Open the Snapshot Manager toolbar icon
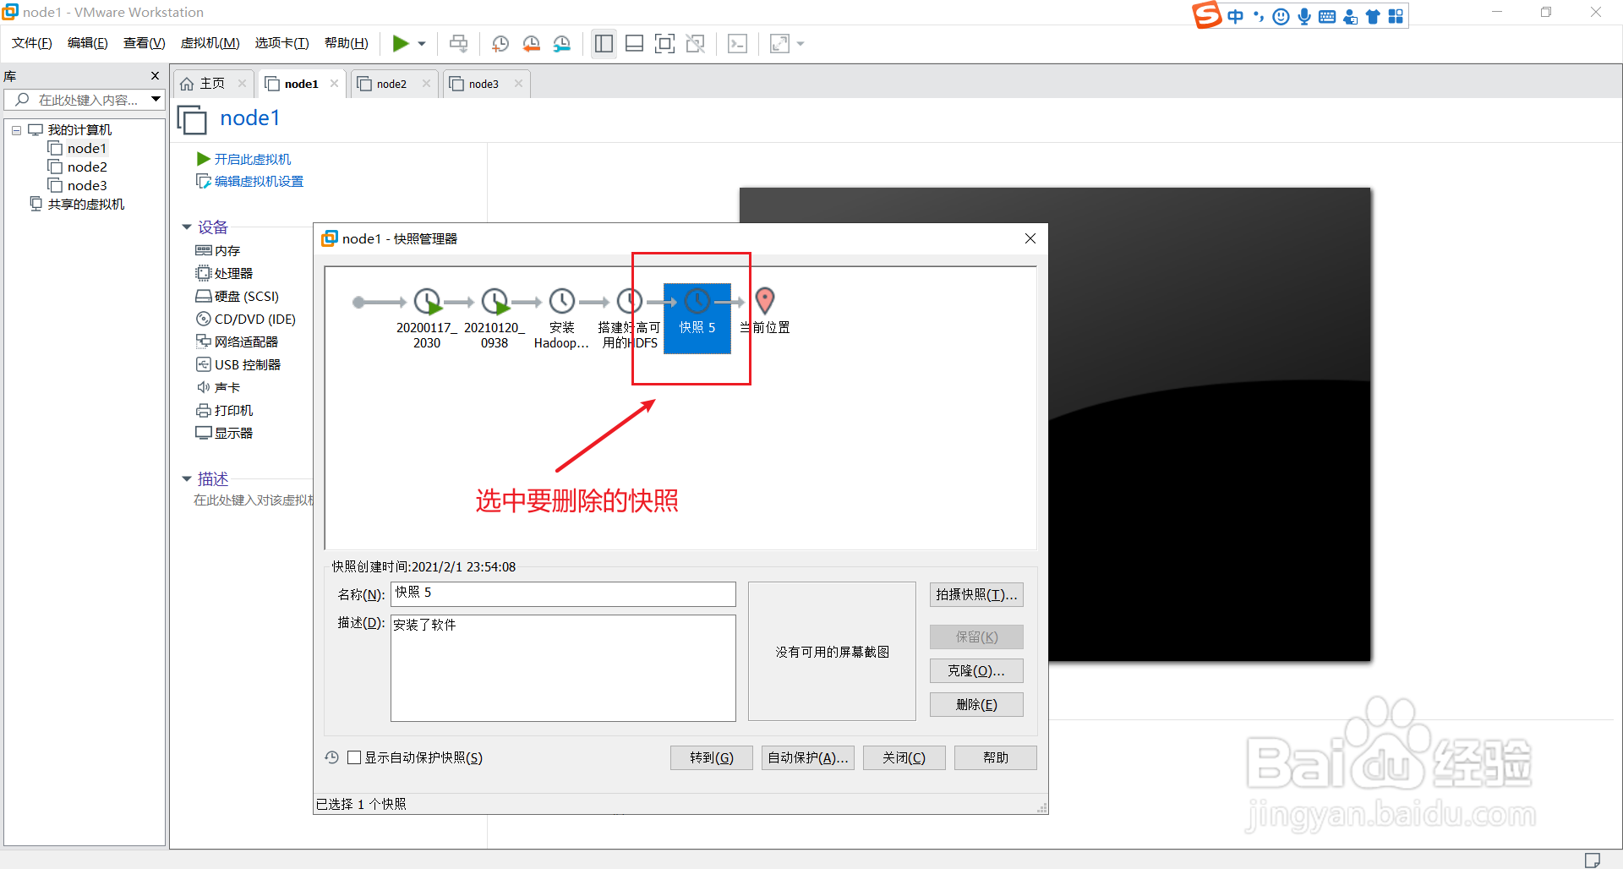This screenshot has width=1623, height=869. click(x=562, y=43)
